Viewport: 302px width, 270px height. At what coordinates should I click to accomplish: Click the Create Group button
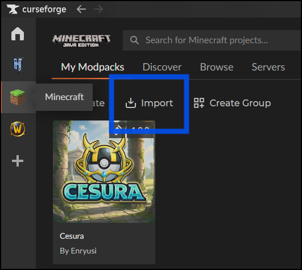click(232, 103)
